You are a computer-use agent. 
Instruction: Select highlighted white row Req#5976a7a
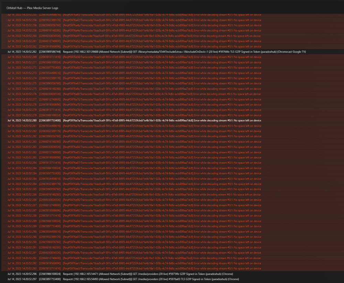tap(172, 120)
